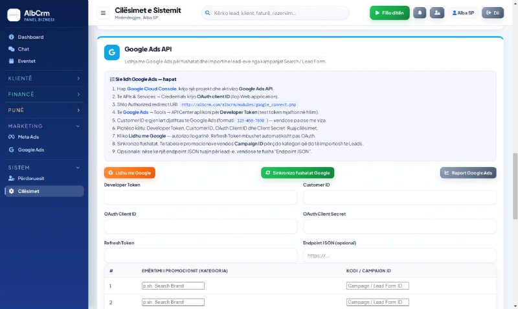Open Google Cloud Console link
Image resolution: width=518 pixels, height=309 pixels.
[152, 89]
